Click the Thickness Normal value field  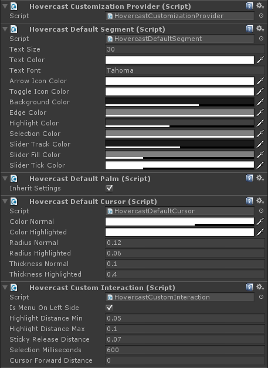point(185,264)
